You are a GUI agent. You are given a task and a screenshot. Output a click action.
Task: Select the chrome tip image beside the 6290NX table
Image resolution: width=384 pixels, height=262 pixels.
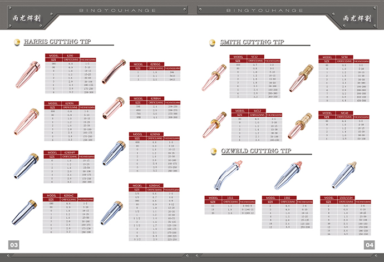click(x=114, y=153)
